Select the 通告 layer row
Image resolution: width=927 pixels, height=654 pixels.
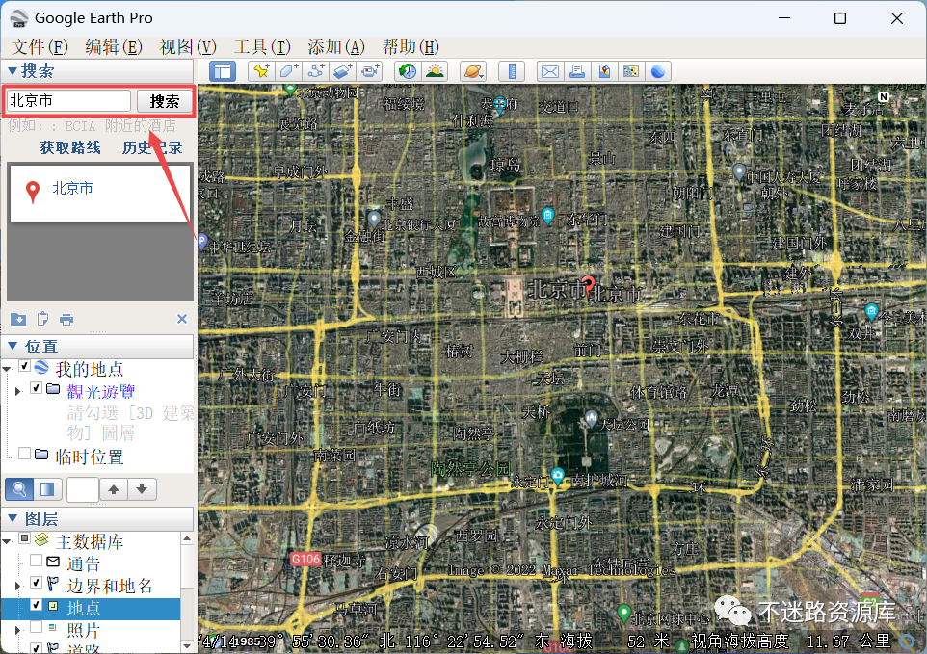(x=84, y=563)
